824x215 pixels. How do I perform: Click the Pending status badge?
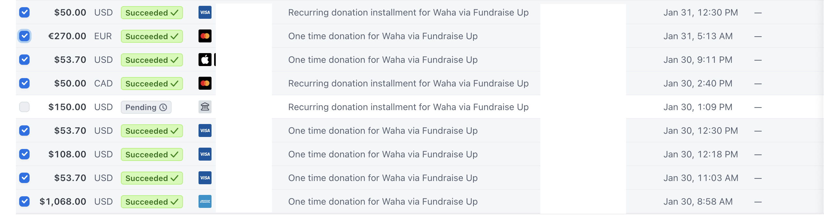coord(146,107)
